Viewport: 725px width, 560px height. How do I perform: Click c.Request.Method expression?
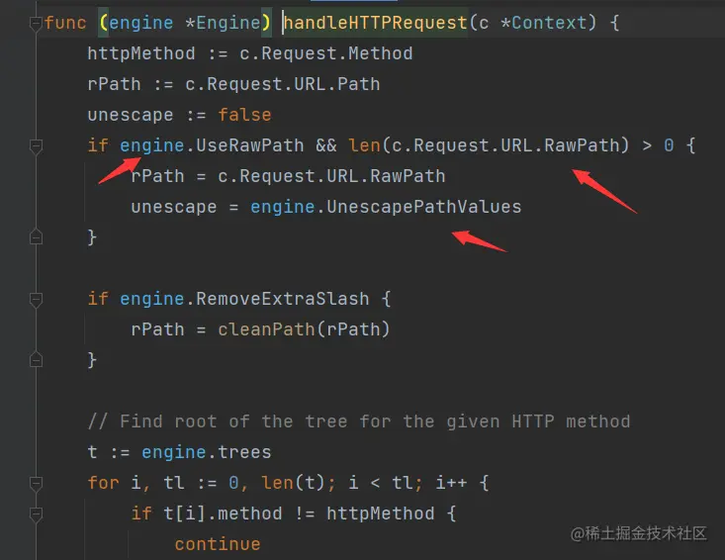pyautogui.click(x=326, y=53)
